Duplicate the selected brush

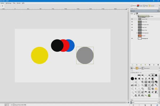click(x=145, y=105)
